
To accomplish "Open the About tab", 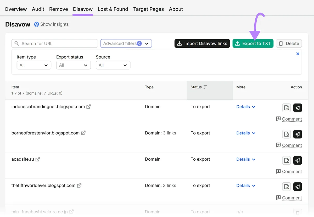I will coord(176,9).
